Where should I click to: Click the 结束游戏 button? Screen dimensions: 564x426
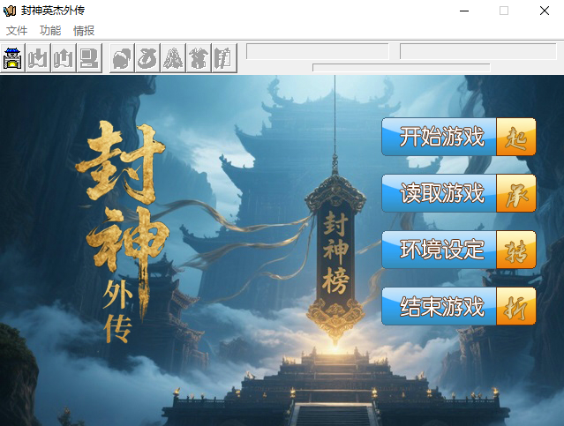459,306
